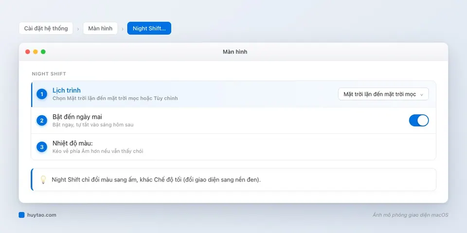Click the Màn hình window title
This screenshot has height=233, width=467.
(x=235, y=52)
